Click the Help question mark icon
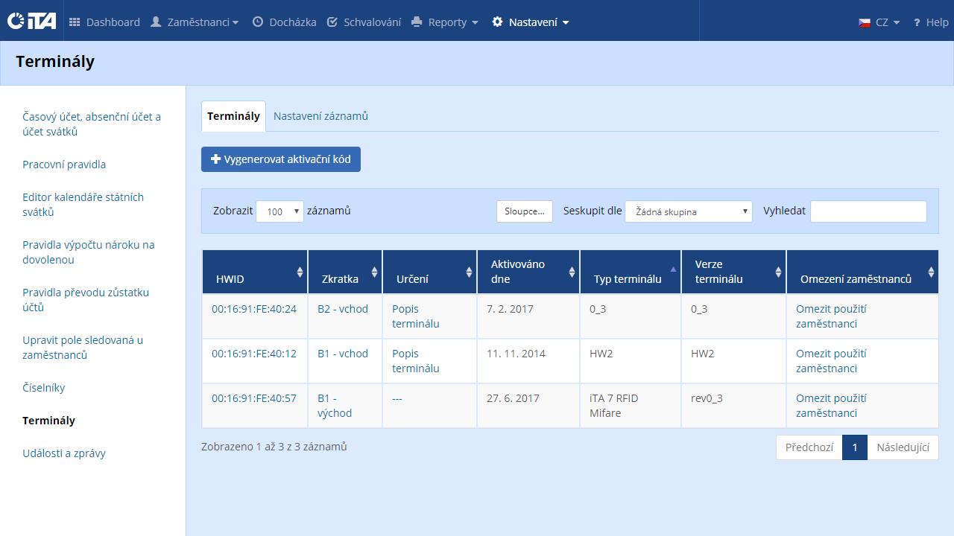This screenshot has width=954, height=536. 917,22
